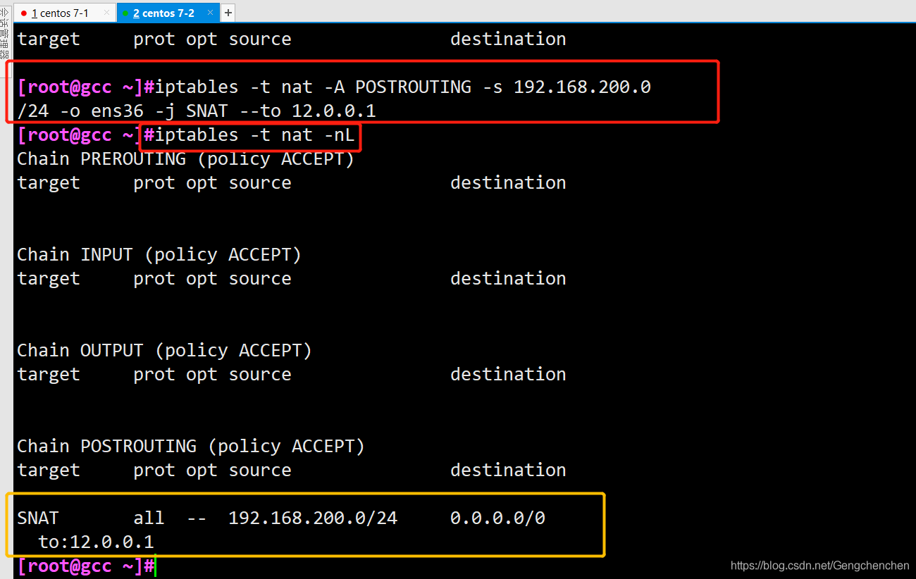Click the header row under Chain OUTPUT
Image resolution: width=916 pixels, height=579 pixels.
click(292, 375)
